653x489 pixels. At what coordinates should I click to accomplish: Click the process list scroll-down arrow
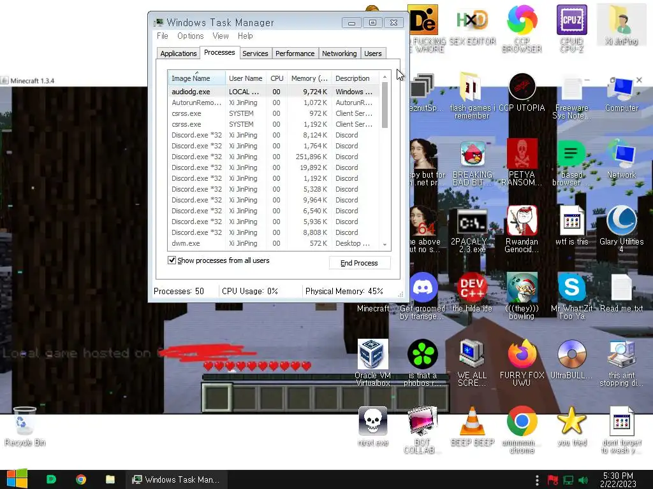[x=385, y=245]
